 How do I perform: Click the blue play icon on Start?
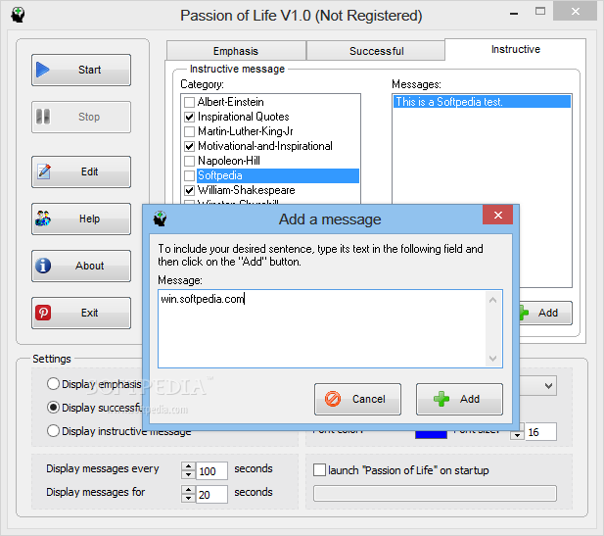click(43, 70)
